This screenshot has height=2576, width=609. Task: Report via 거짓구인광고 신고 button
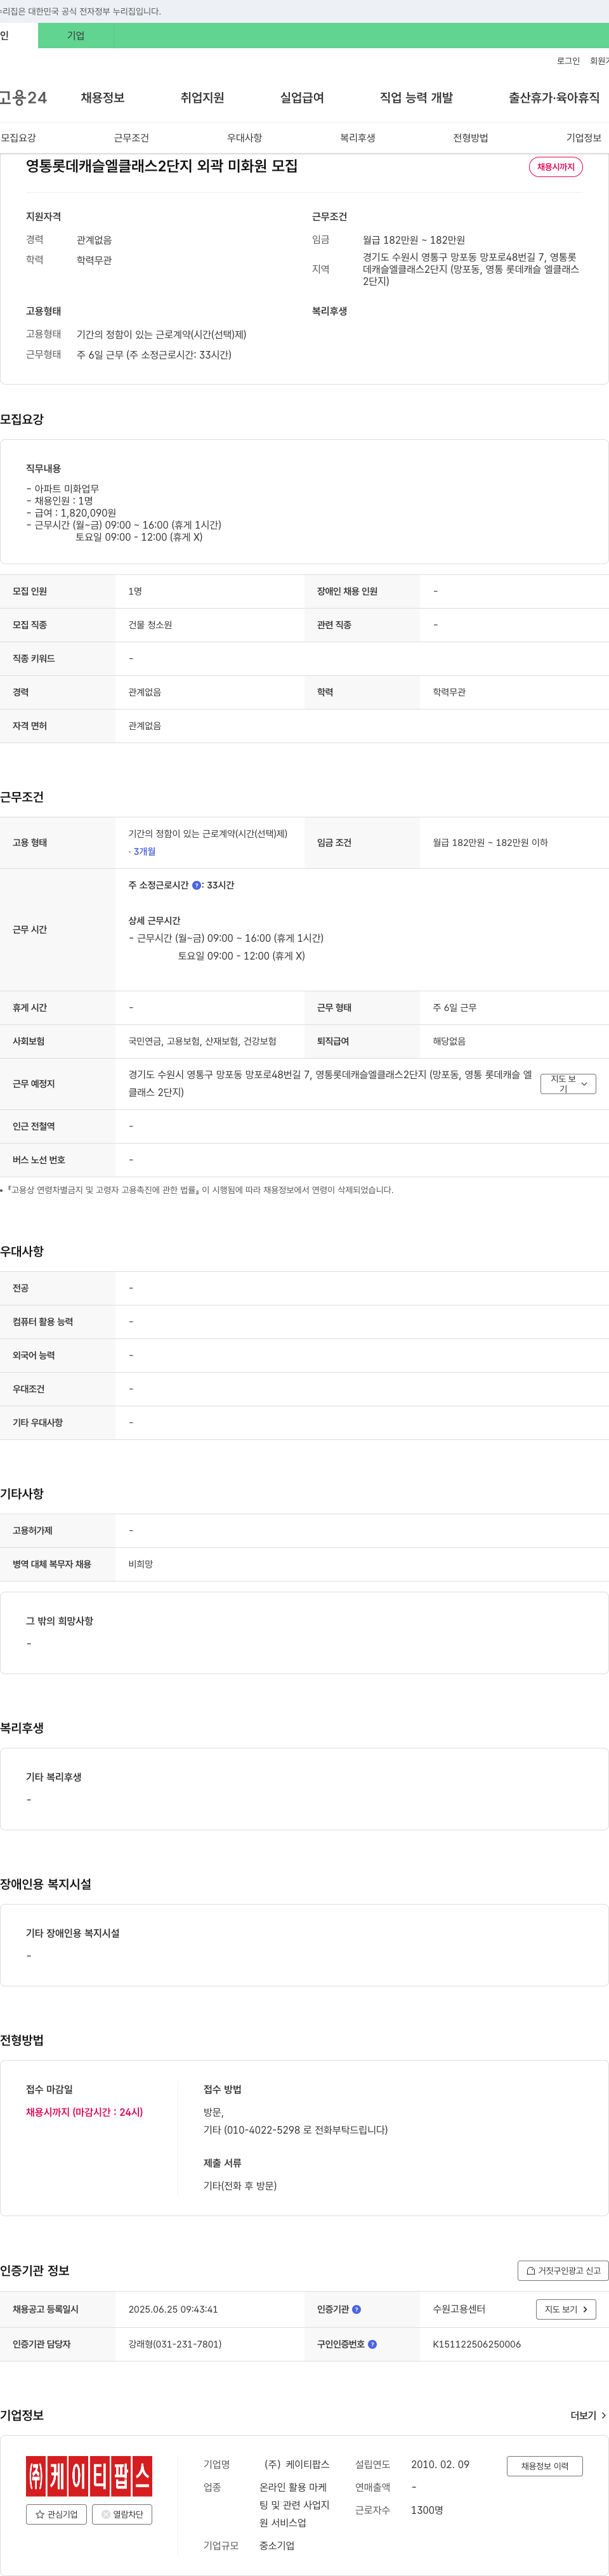point(563,2270)
